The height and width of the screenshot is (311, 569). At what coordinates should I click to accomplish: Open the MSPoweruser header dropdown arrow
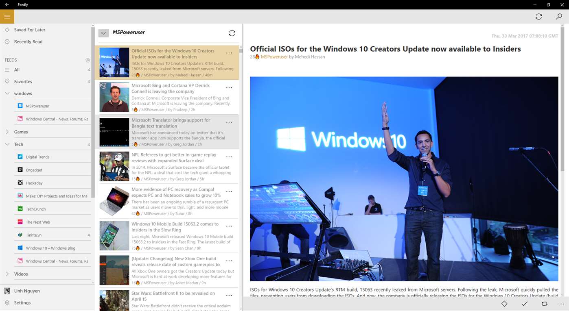[x=103, y=33]
